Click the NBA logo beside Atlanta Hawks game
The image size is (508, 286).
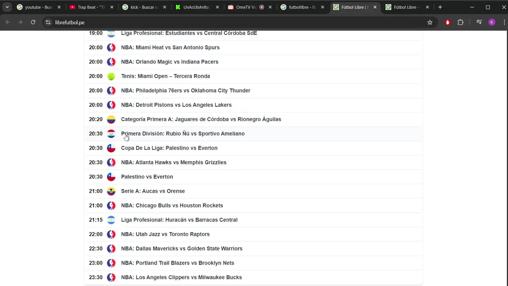111,162
